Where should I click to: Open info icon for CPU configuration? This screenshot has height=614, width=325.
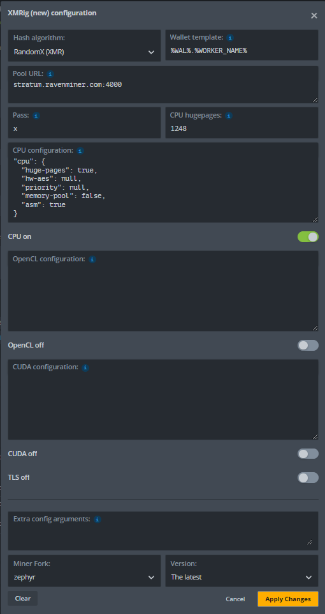pyautogui.click(x=80, y=151)
